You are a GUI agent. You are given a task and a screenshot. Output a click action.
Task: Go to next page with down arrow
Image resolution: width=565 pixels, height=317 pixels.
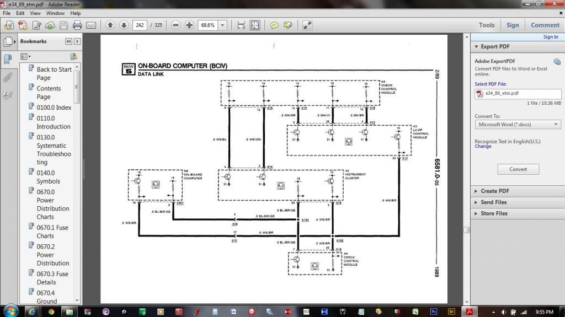tap(124, 25)
